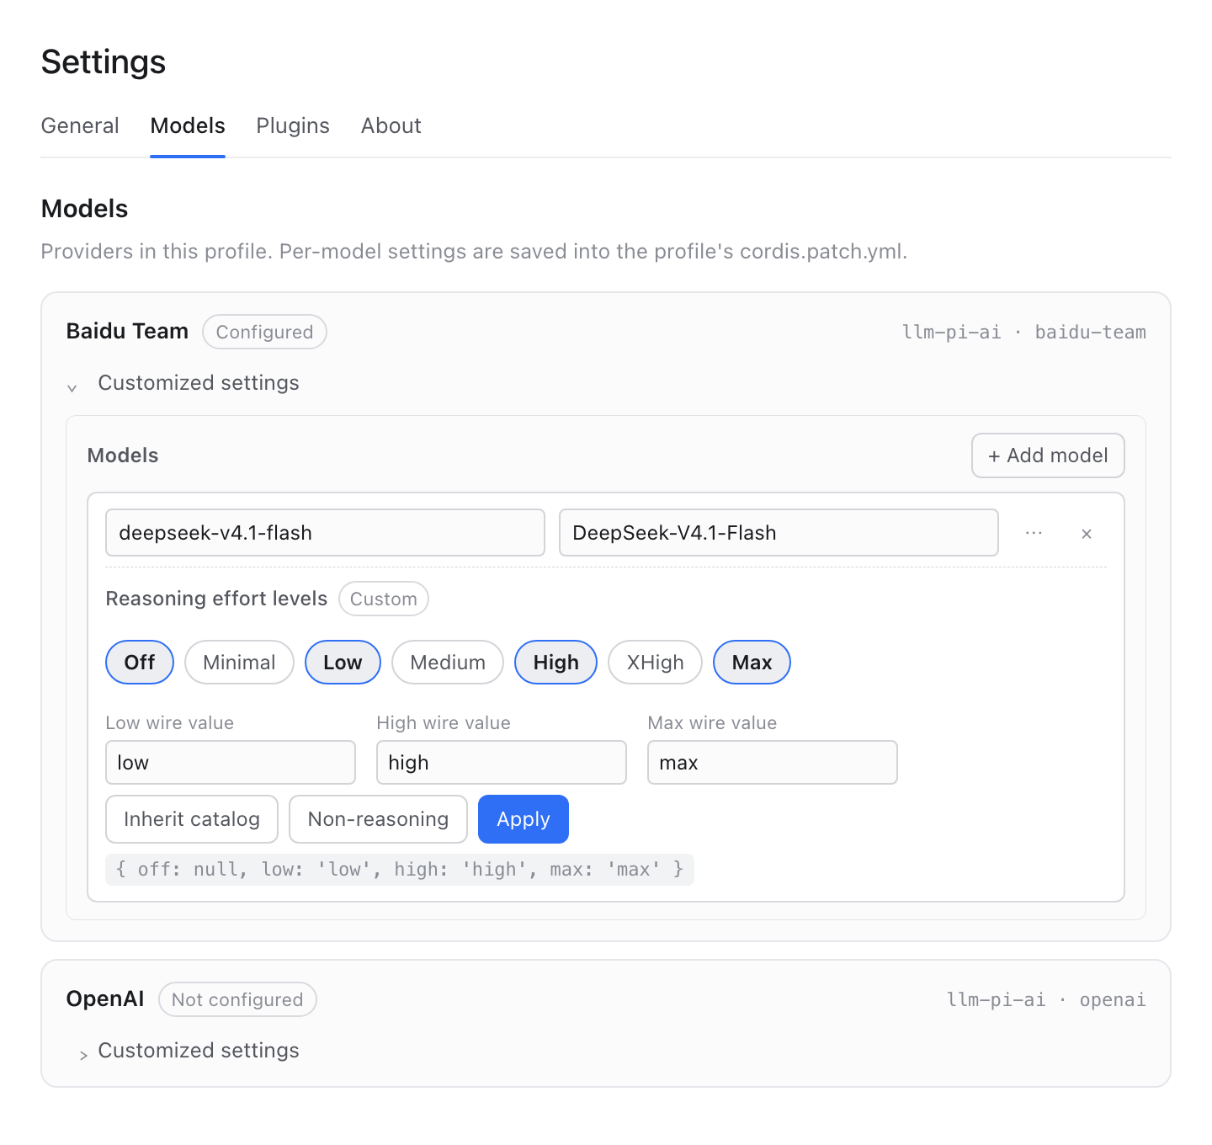Image resolution: width=1212 pixels, height=1145 pixels.
Task: Toggle the Low reasoning level
Action: point(343,663)
